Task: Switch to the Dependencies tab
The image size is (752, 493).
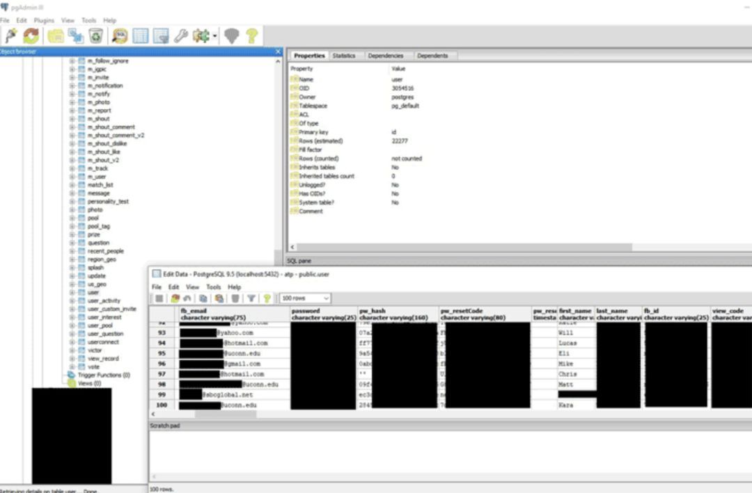Action: tap(386, 56)
